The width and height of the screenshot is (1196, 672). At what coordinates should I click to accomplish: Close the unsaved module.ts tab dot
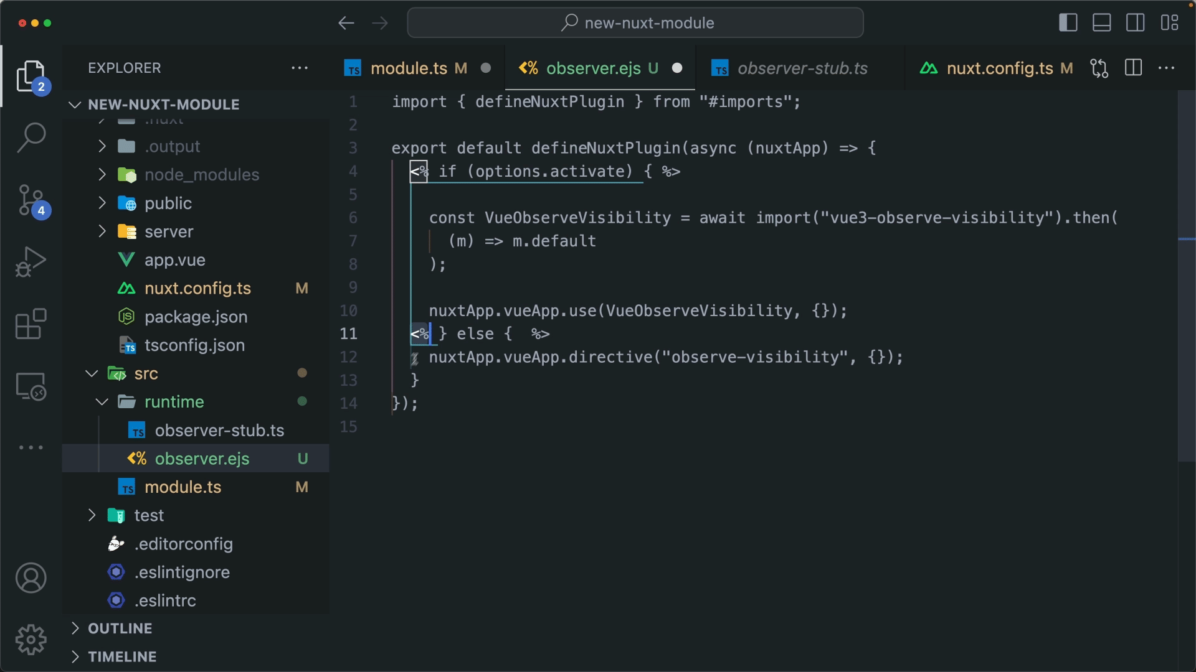point(486,68)
